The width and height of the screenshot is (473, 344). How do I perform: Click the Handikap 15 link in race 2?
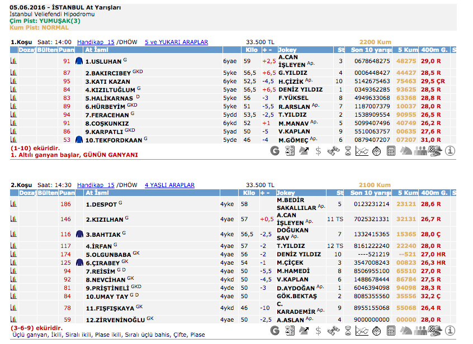[x=96, y=185]
